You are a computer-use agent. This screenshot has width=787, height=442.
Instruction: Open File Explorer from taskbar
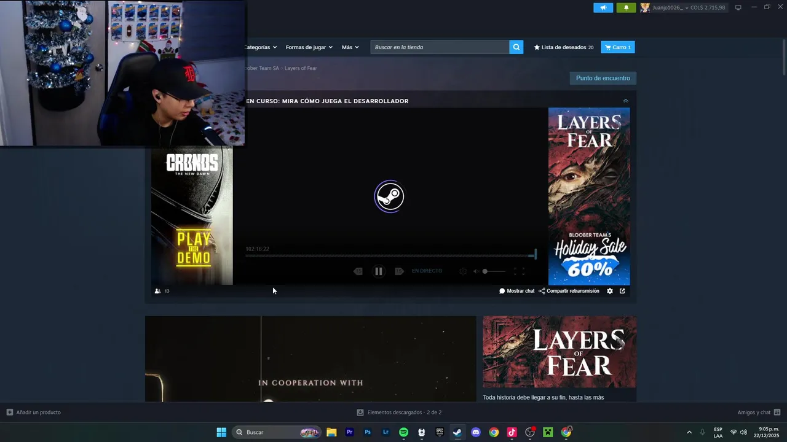[331, 432]
